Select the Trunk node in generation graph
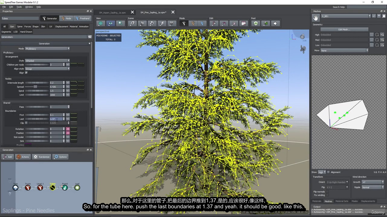387x217 pixels. pyautogui.click(x=28, y=188)
